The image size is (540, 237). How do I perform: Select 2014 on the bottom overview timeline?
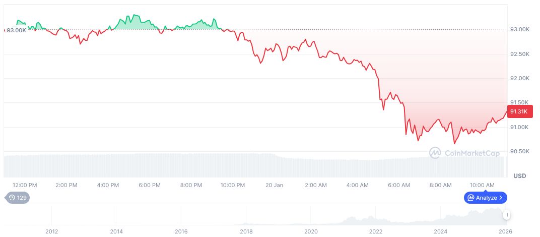pyautogui.click(x=116, y=231)
